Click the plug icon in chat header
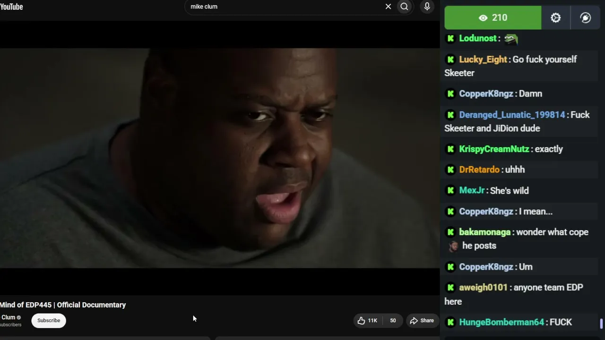The image size is (605, 340). pos(585,18)
